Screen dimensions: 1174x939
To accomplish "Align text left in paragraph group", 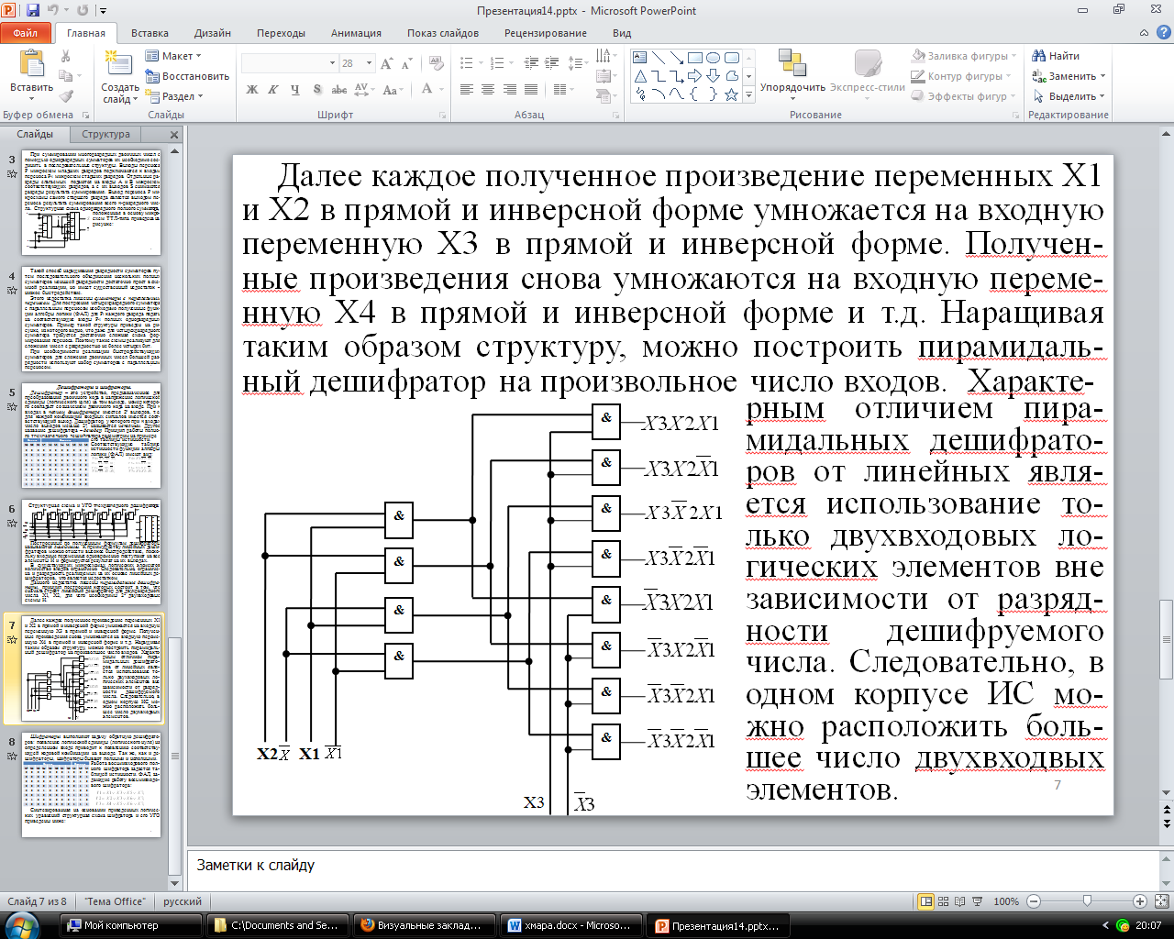I will coord(467,90).
